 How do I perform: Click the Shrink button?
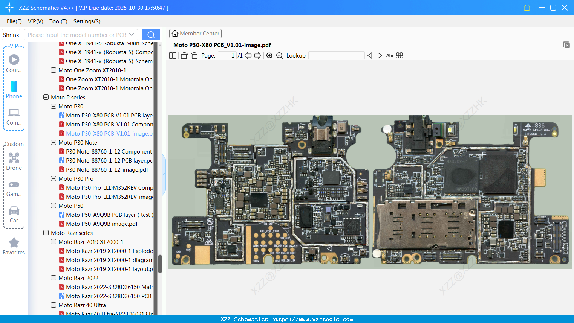point(11,35)
